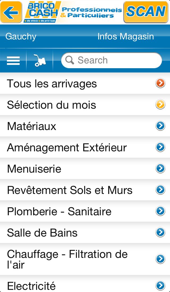170x292 pixels.
Task: Select the Matériaux category
Action: [32, 126]
